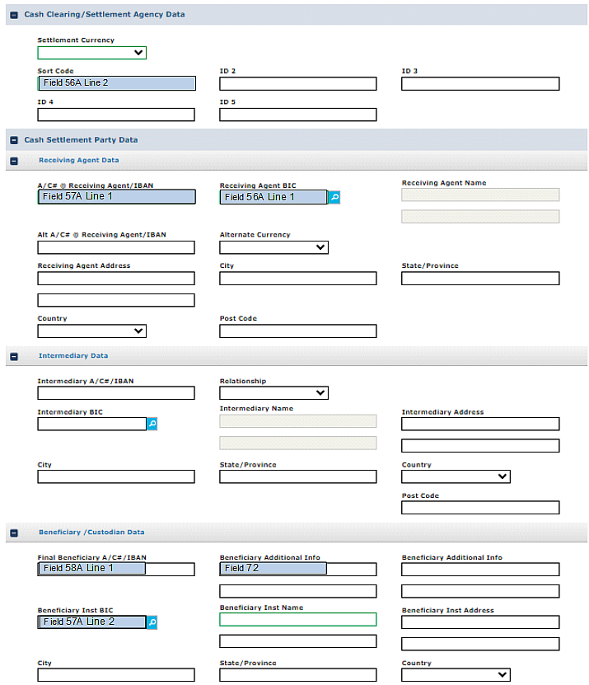Select the Beneficiary Inst Name field
589x685 pixels.
point(297,620)
